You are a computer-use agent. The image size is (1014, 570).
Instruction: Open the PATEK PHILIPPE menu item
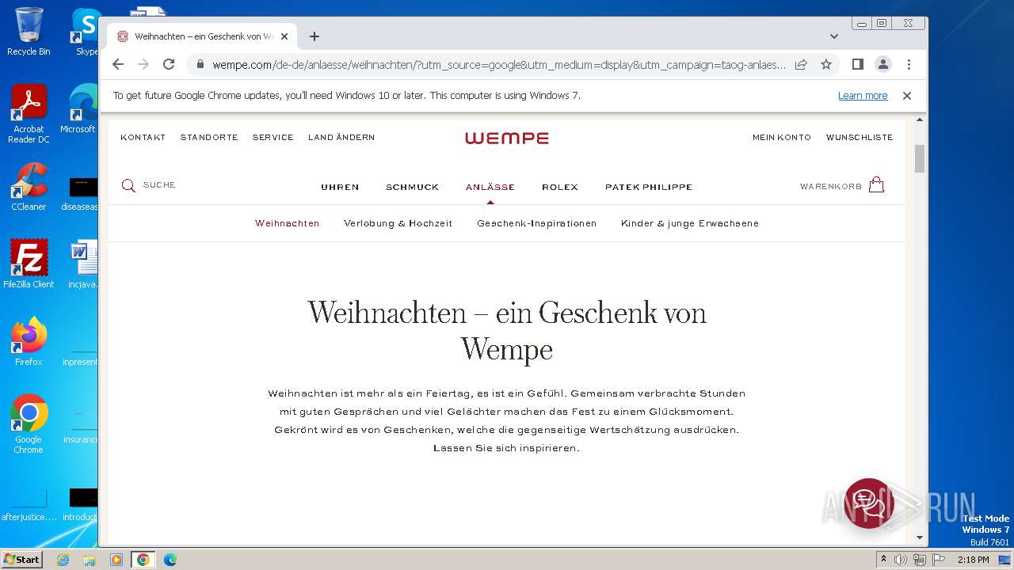pyautogui.click(x=649, y=188)
